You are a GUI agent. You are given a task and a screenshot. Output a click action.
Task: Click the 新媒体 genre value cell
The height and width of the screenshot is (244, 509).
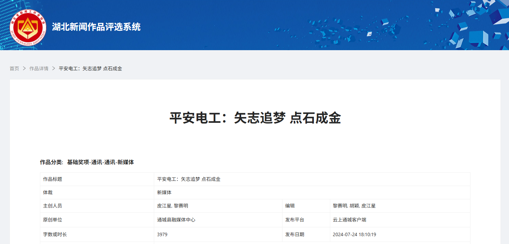[164, 192]
